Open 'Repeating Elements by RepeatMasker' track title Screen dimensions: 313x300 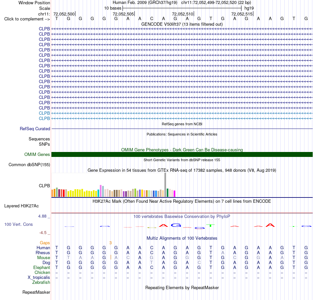coord(182,287)
